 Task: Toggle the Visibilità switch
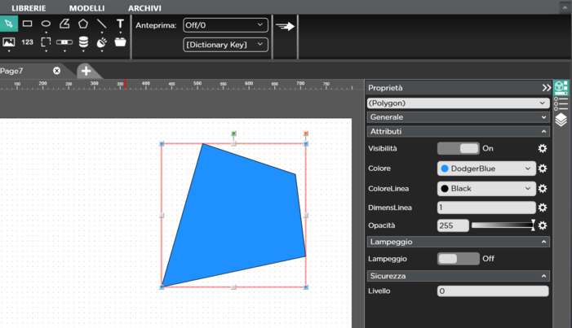click(458, 148)
